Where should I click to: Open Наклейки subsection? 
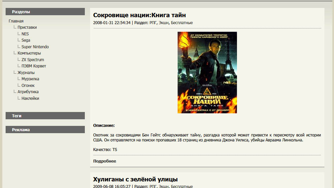click(x=30, y=98)
